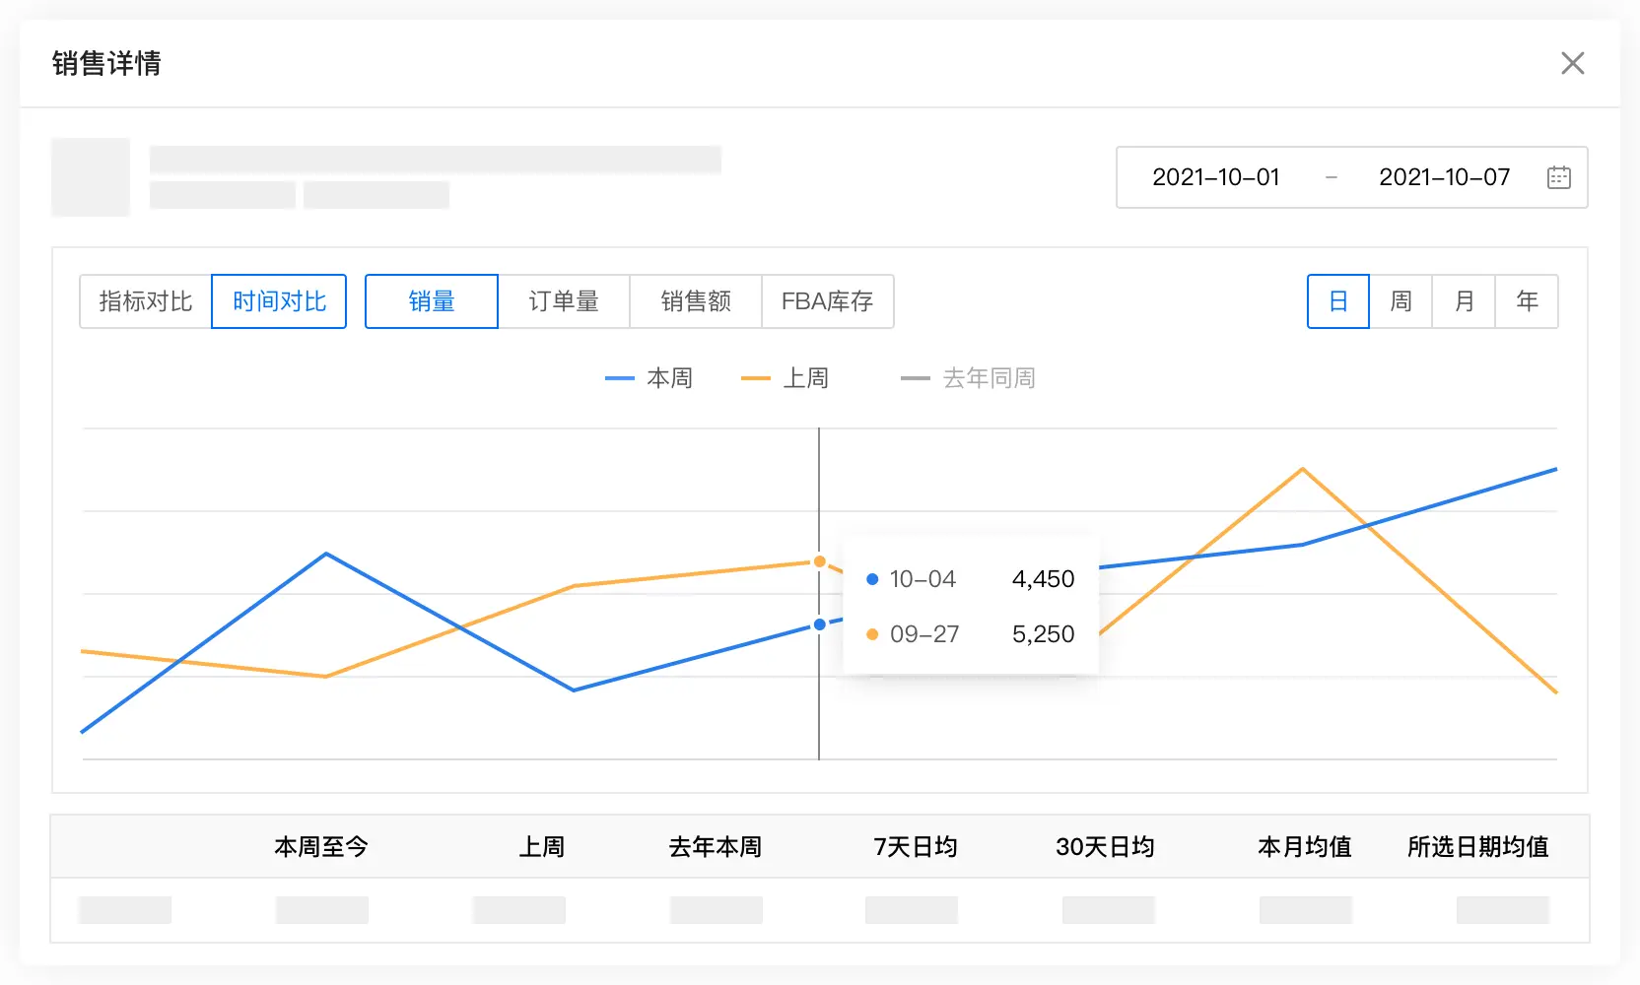
Task: Set granularity to 年
Action: (x=1527, y=301)
